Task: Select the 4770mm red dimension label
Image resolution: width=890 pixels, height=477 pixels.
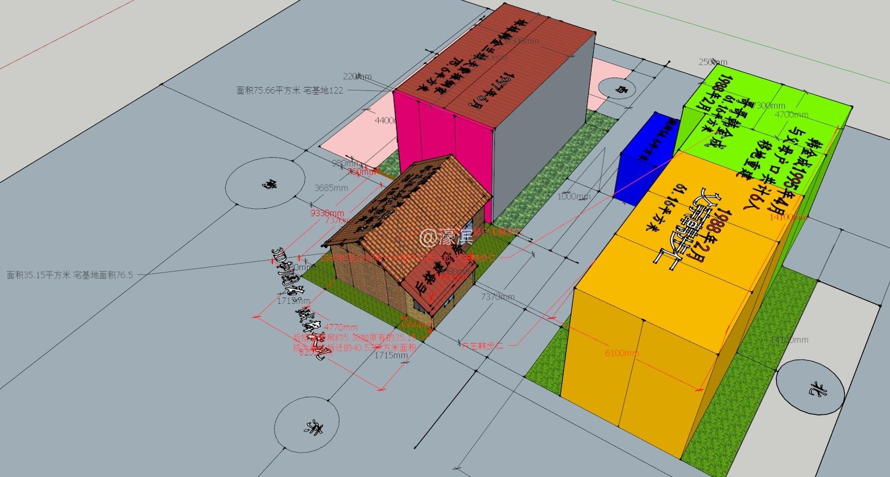Action: 340,328
